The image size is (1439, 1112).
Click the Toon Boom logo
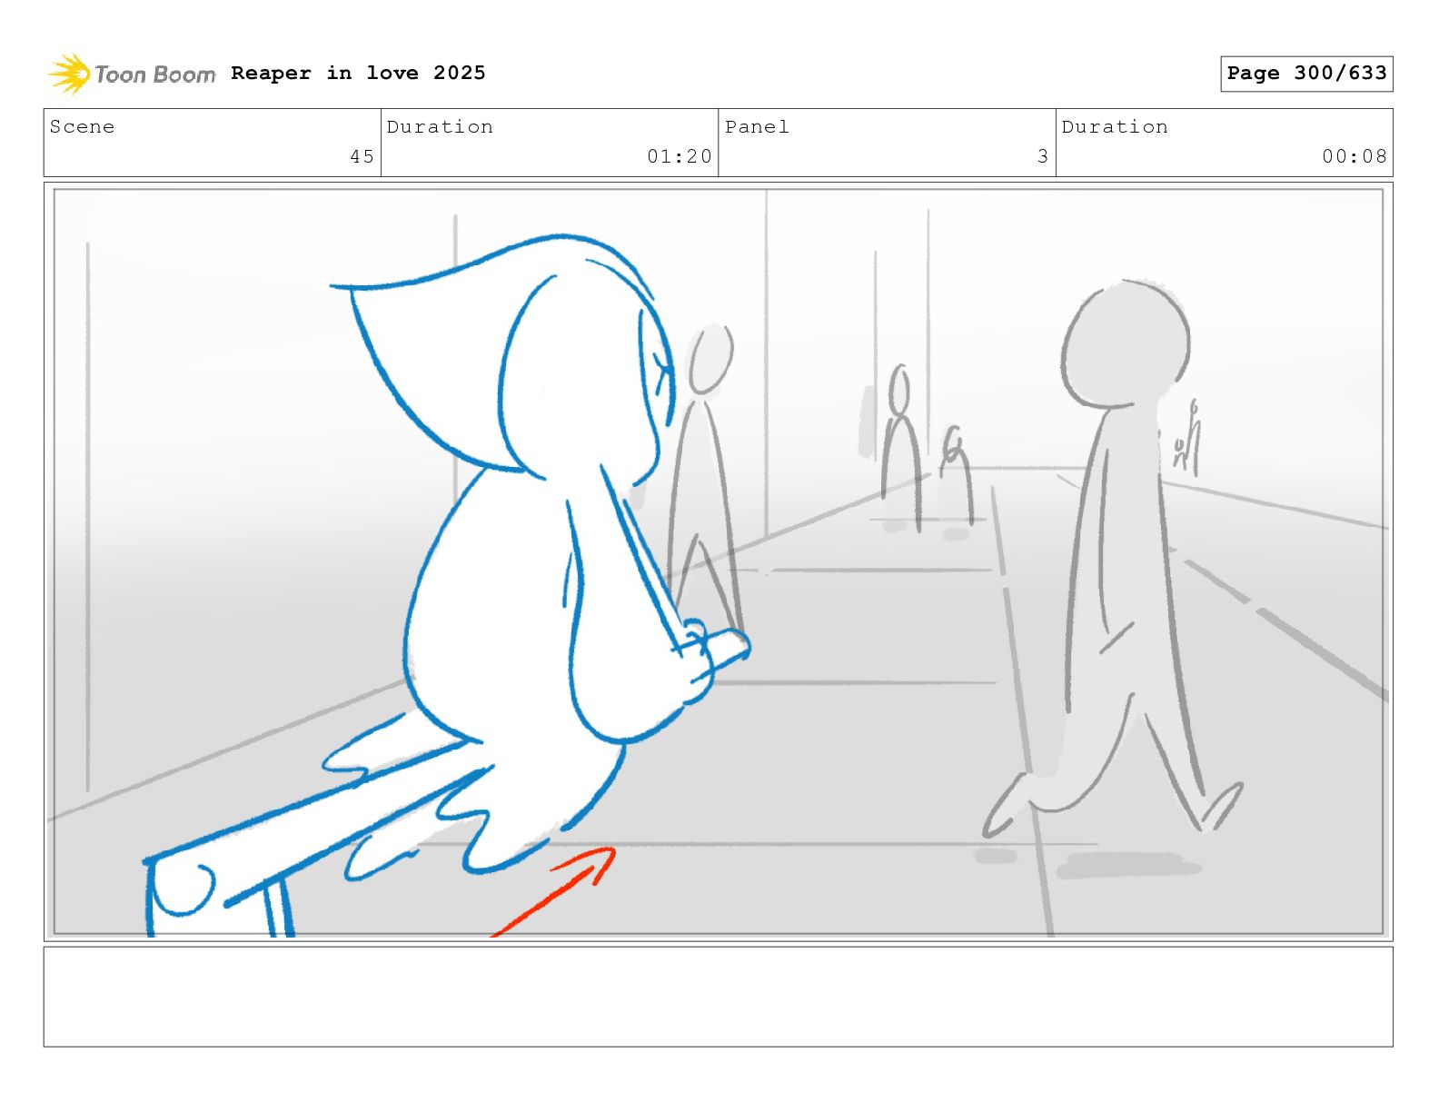pyautogui.click(x=132, y=74)
